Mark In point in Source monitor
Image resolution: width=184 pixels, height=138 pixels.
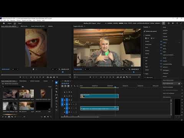pyautogui.click(x=23, y=77)
